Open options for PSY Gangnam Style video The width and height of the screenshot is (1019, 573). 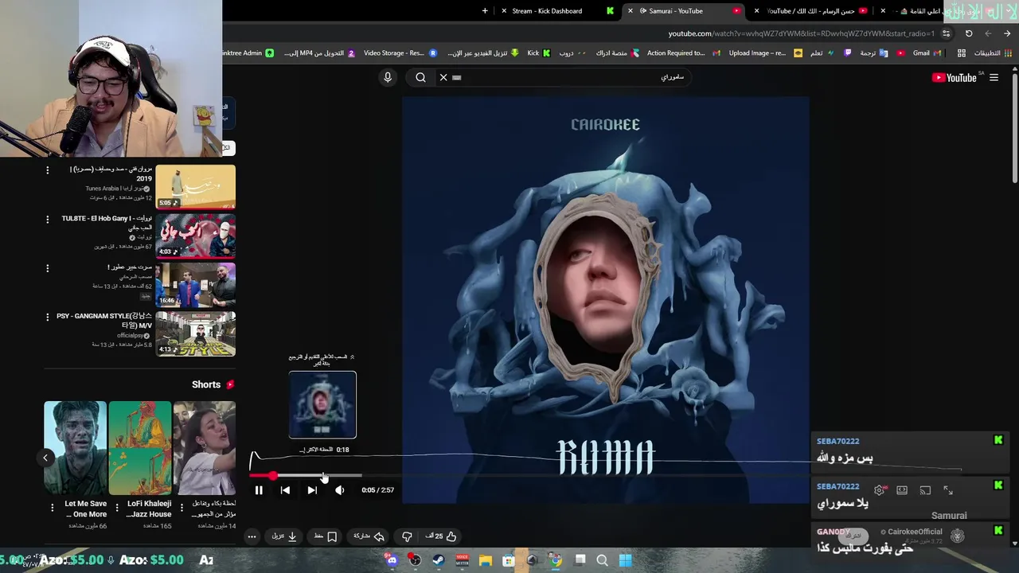[x=47, y=317]
